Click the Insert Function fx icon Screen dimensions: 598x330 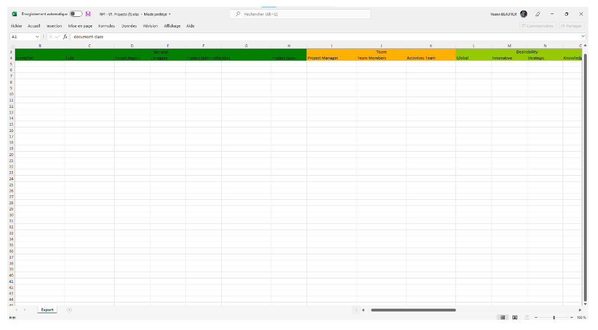pyautogui.click(x=65, y=36)
